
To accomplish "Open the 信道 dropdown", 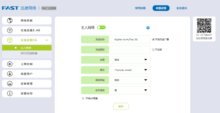I will tap(129, 60).
